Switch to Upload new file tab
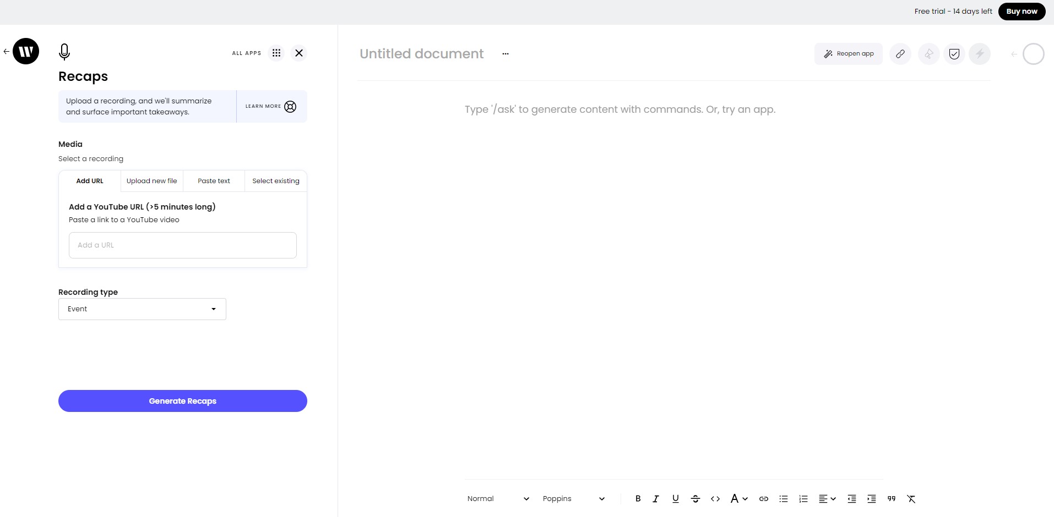This screenshot has height=517, width=1054. point(152,181)
